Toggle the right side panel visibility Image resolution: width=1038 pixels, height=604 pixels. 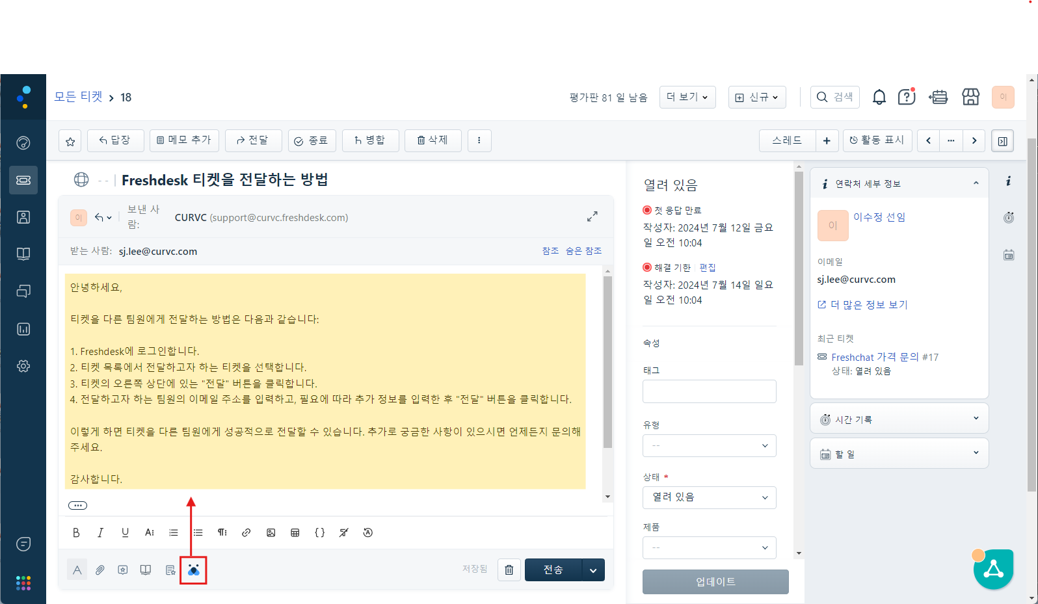tap(1002, 141)
